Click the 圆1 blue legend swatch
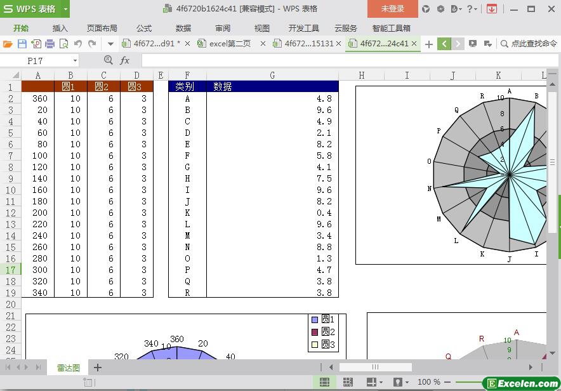This screenshot has height=391, width=561. pyautogui.click(x=314, y=320)
